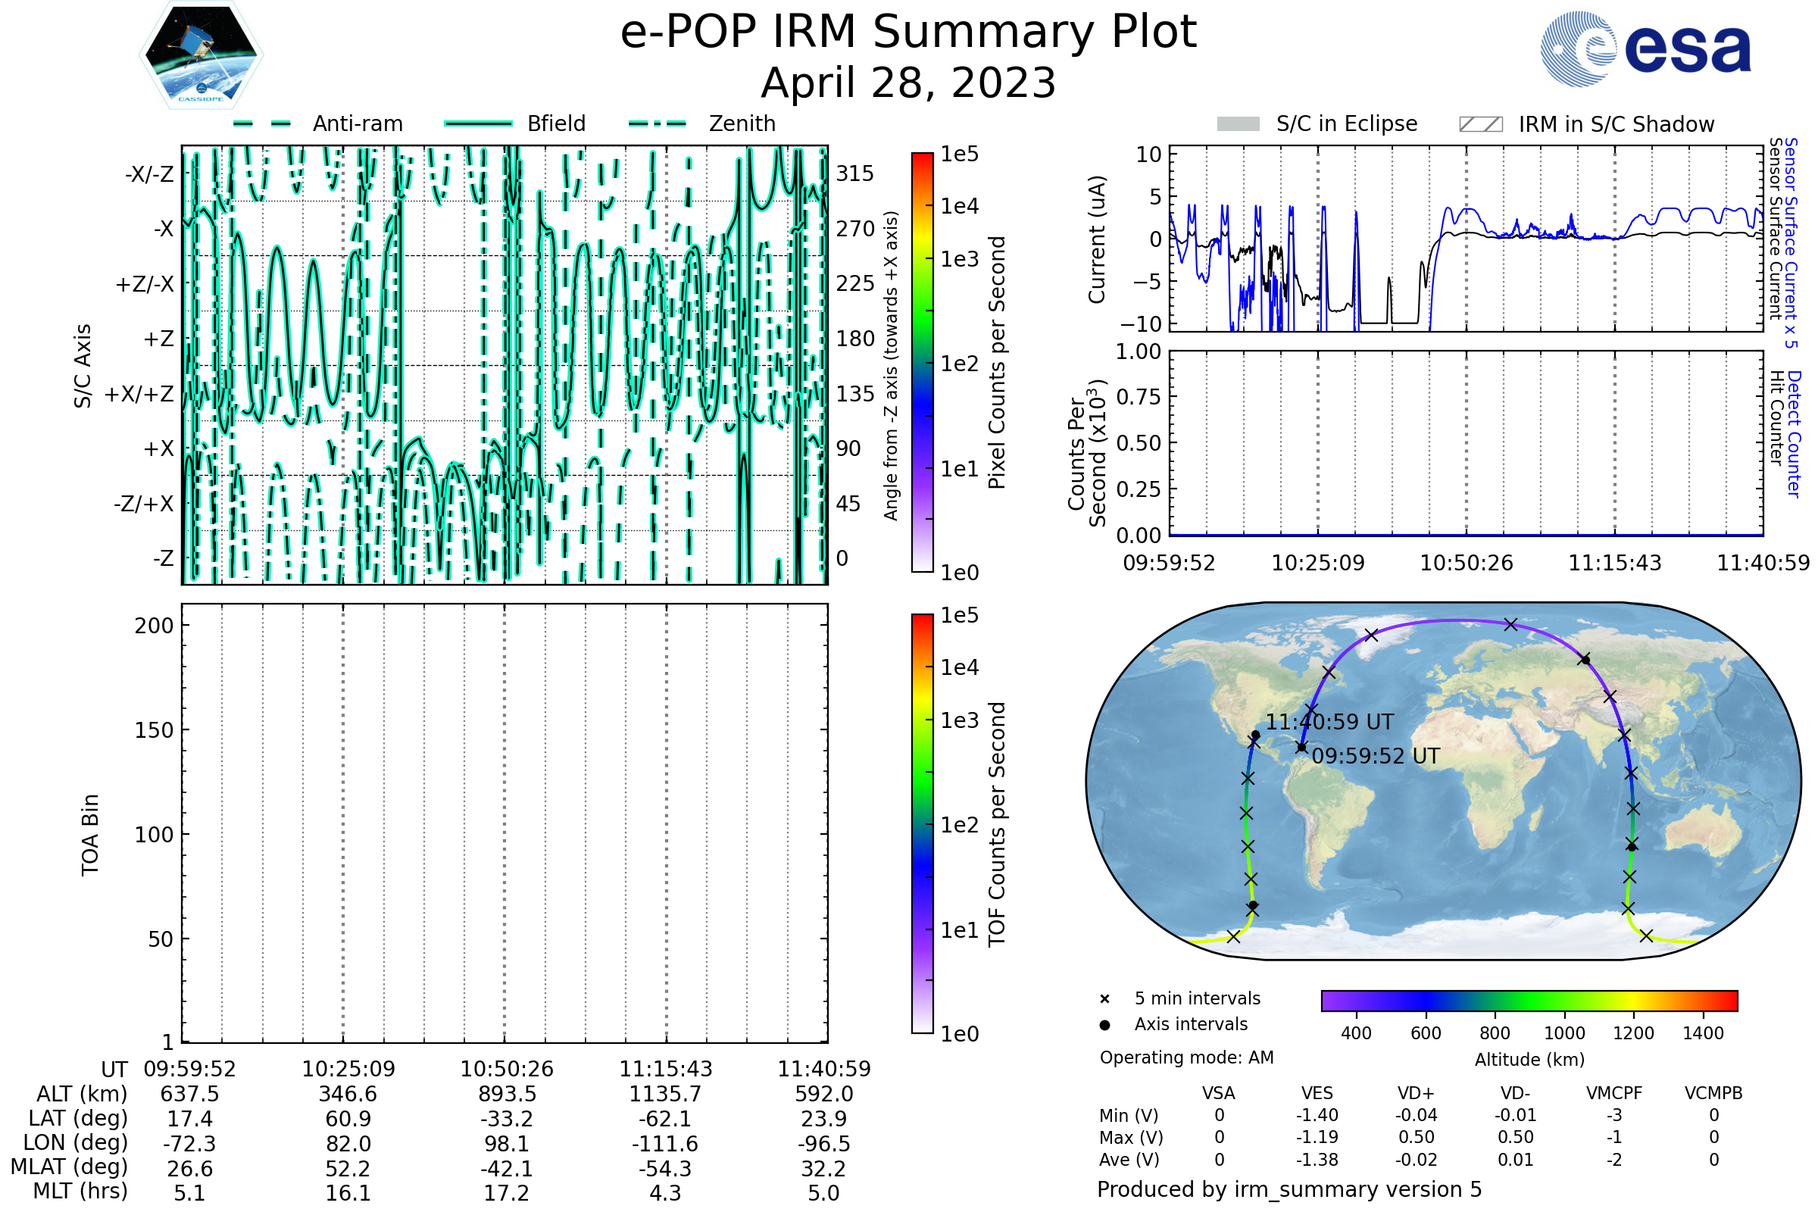Click the TOF Counts per Second colorbar
1818x1212 pixels.
922,823
